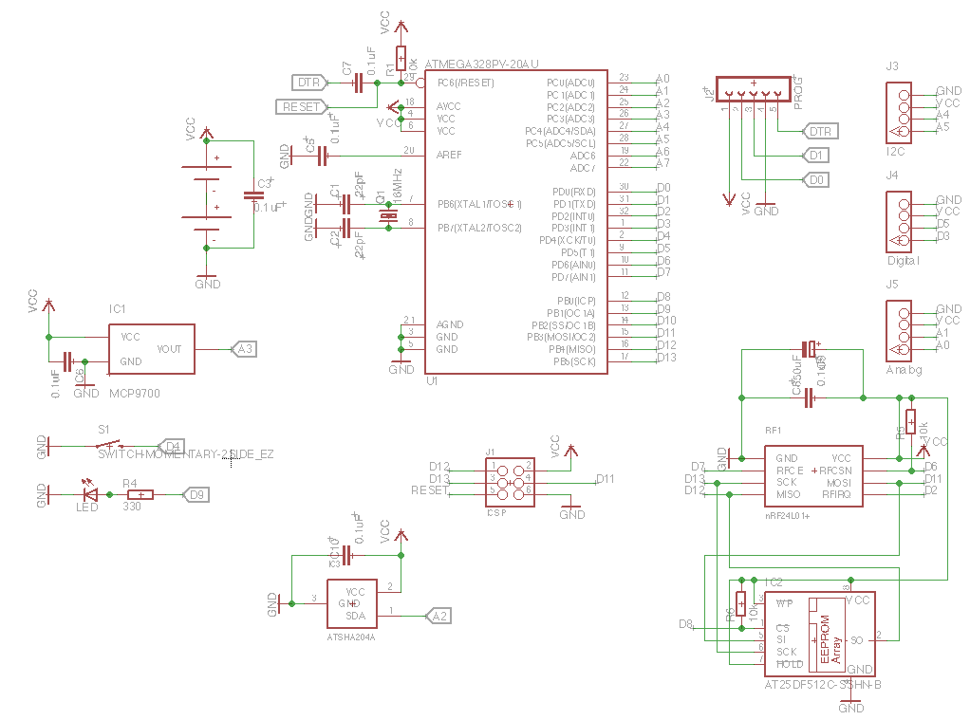
Task: Click the ATSHA204A chip symbol
Action: click(x=352, y=603)
